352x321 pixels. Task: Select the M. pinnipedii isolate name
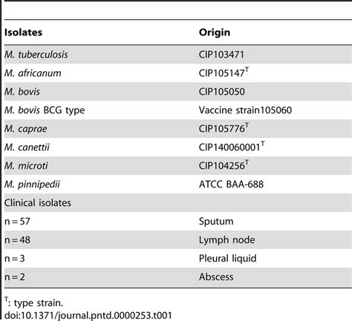32,185
